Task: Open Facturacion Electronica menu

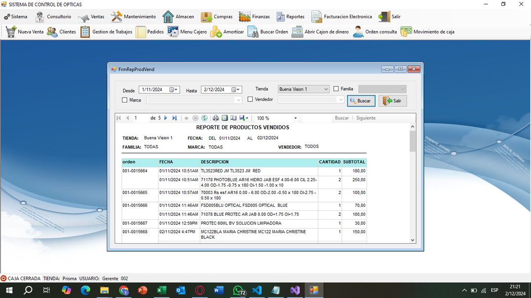Action: tap(341, 17)
